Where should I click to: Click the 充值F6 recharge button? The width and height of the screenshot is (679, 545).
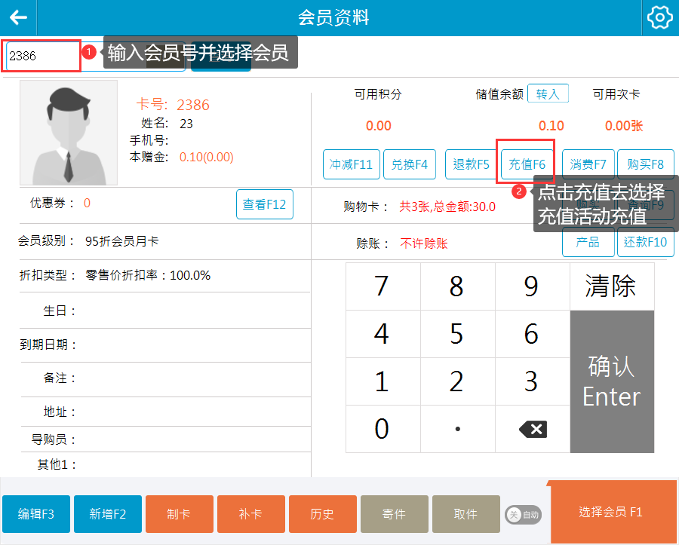(527, 164)
